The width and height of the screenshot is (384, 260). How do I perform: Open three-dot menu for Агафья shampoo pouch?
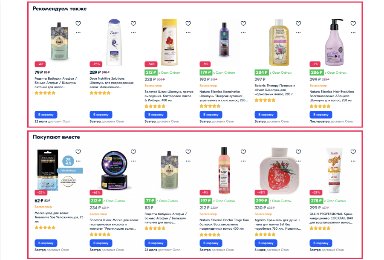78,33
